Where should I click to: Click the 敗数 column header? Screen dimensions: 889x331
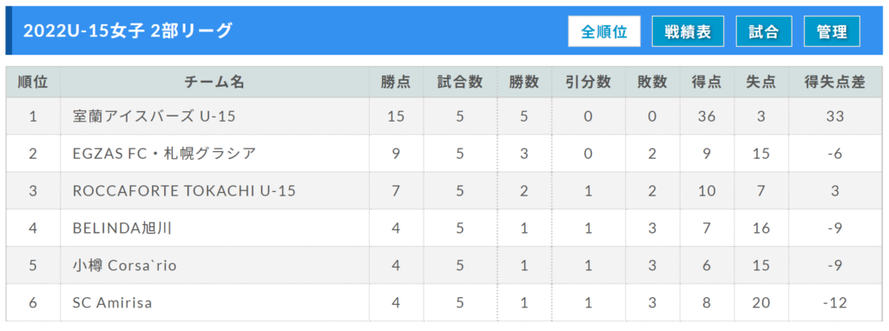point(652,83)
